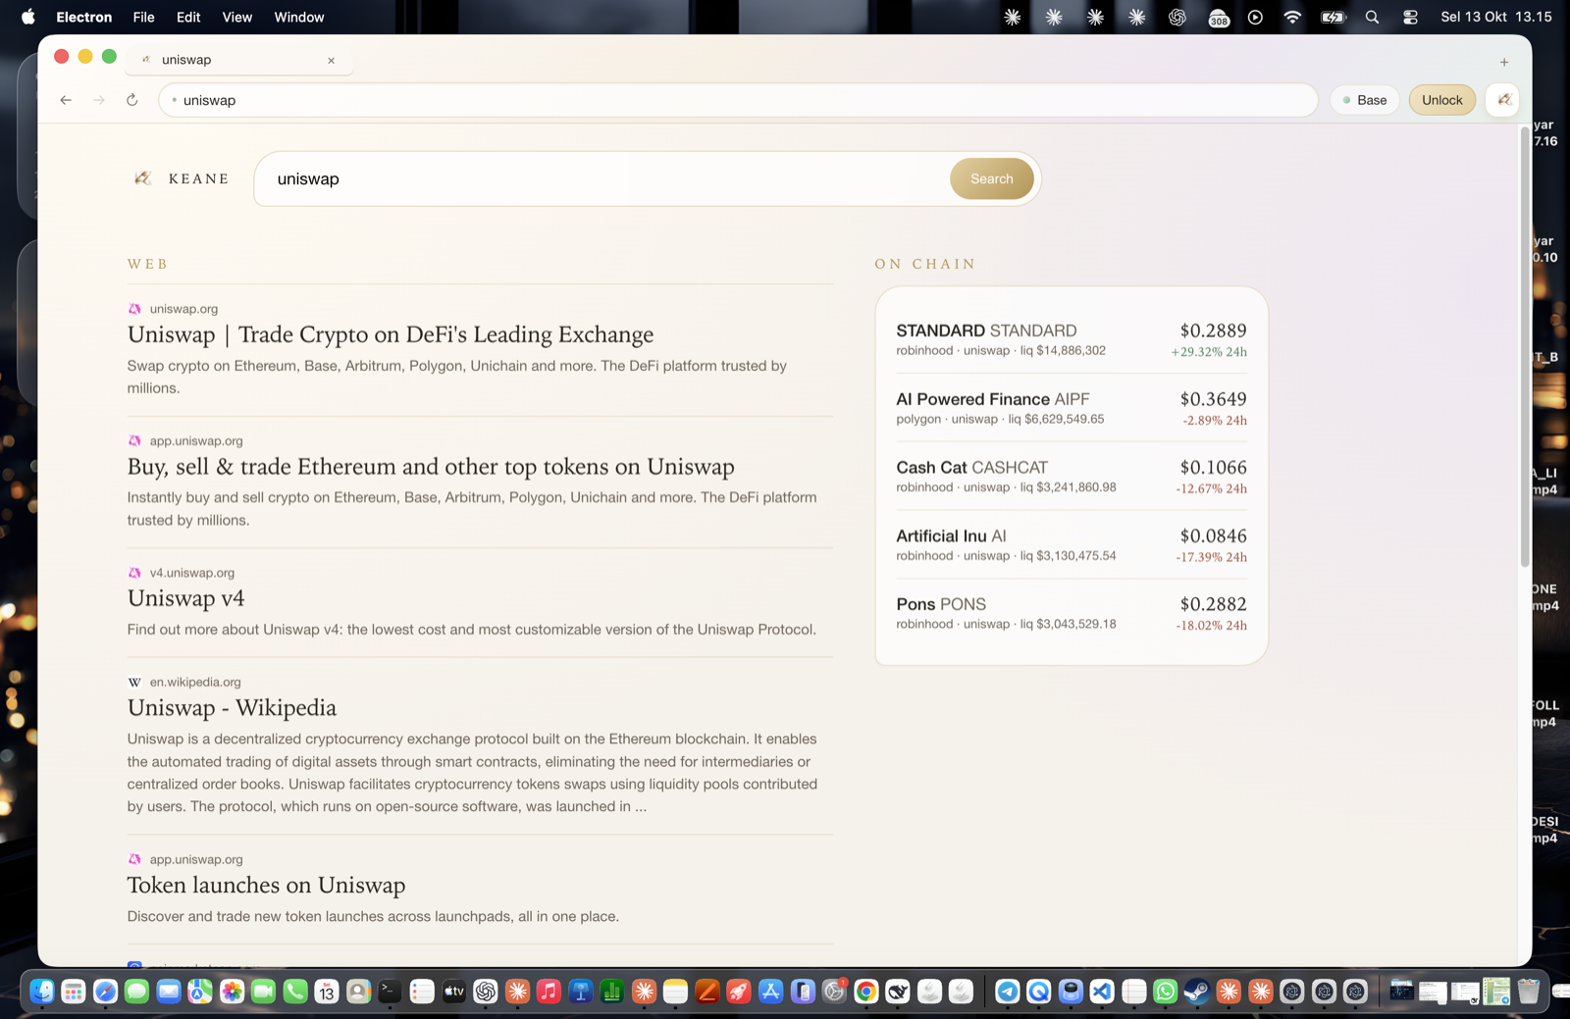This screenshot has width=1570, height=1019.
Task: Open the Base network selector
Action: [x=1365, y=100]
